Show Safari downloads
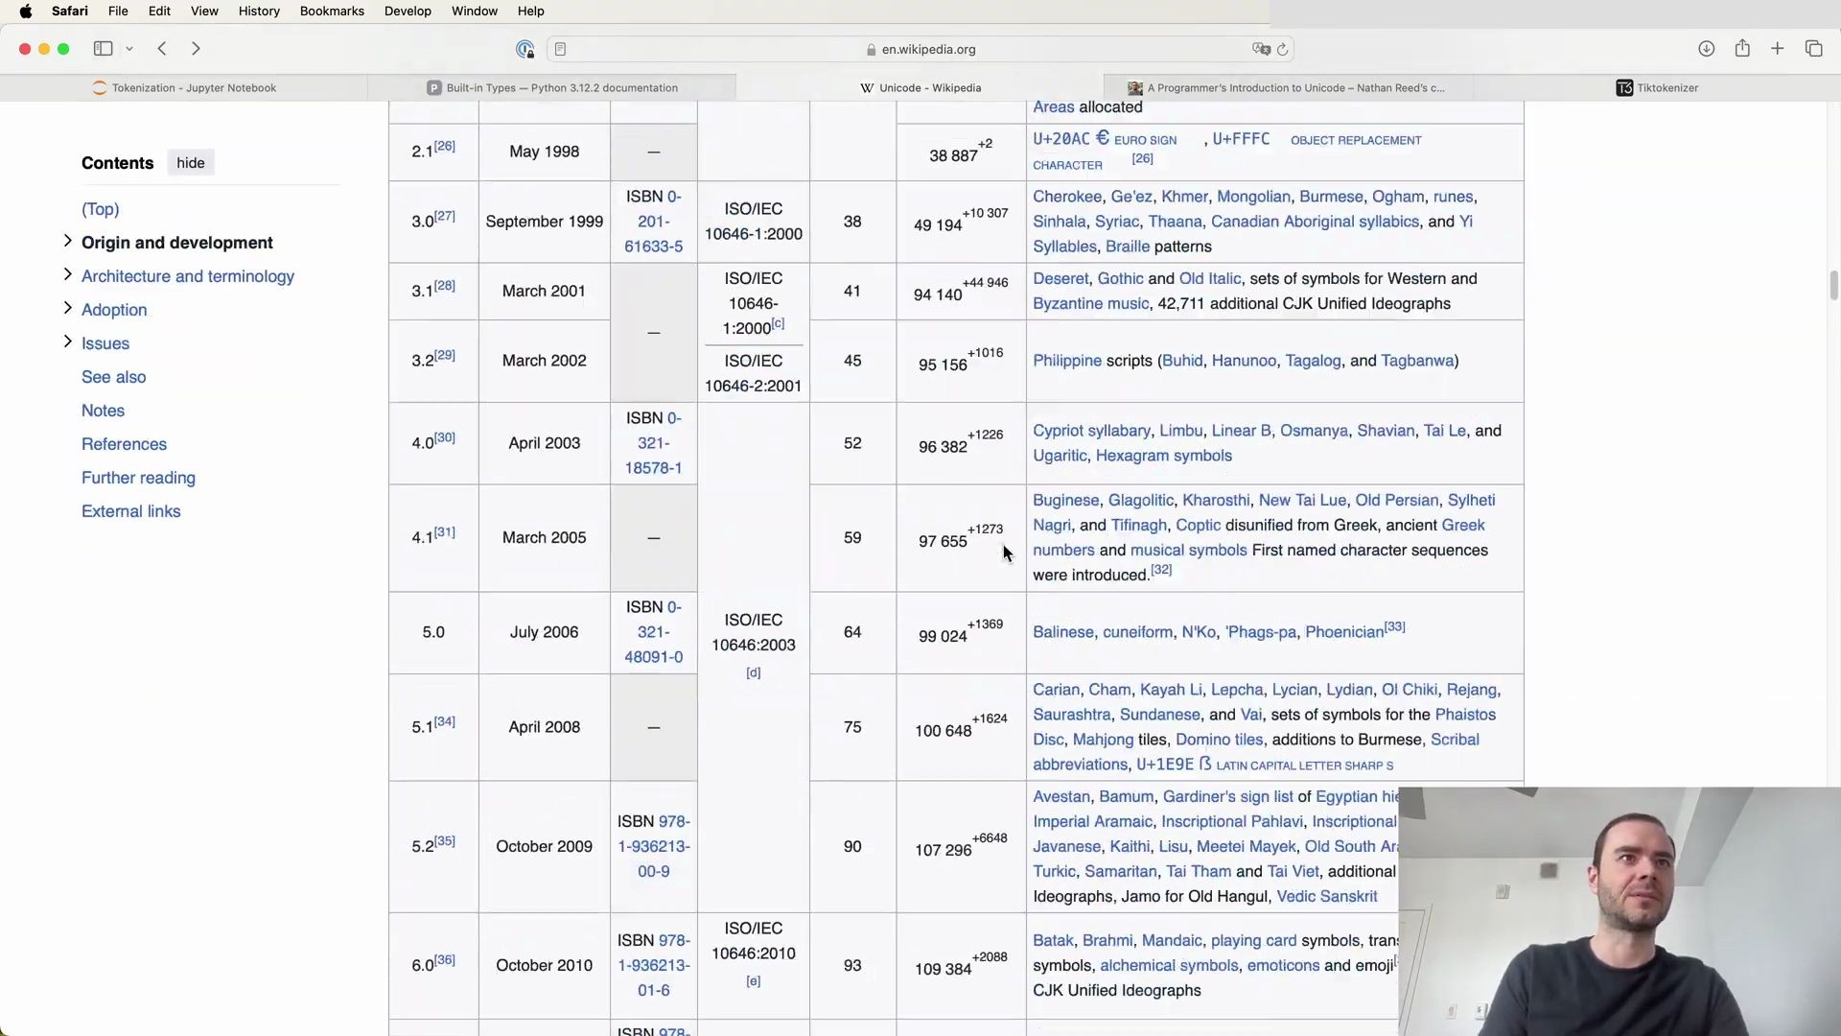 point(1706,49)
